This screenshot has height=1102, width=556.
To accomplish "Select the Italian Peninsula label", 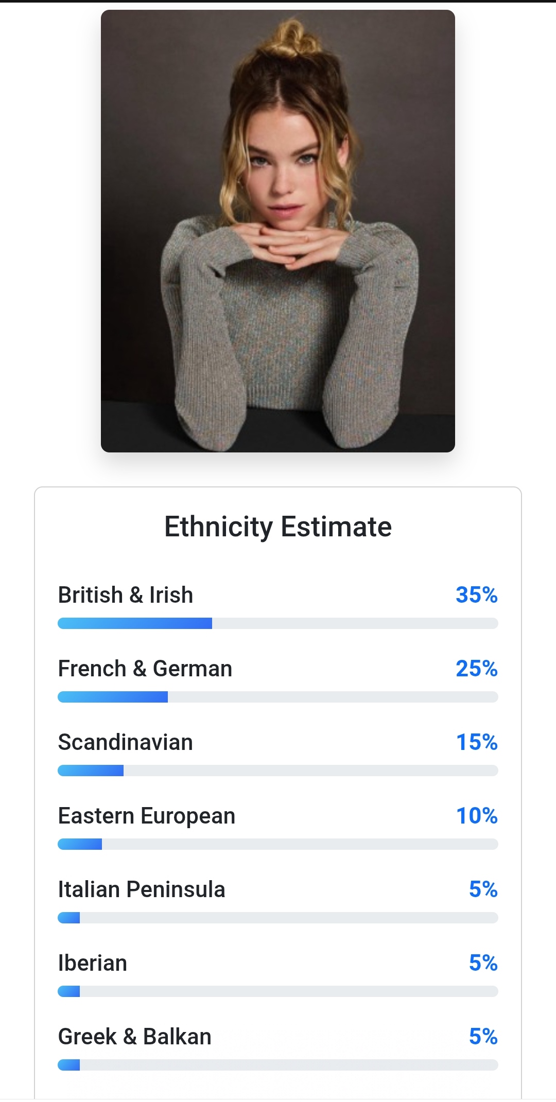I will 142,889.
